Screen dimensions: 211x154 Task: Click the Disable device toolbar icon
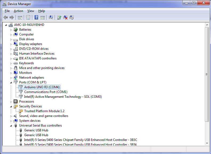71,17
